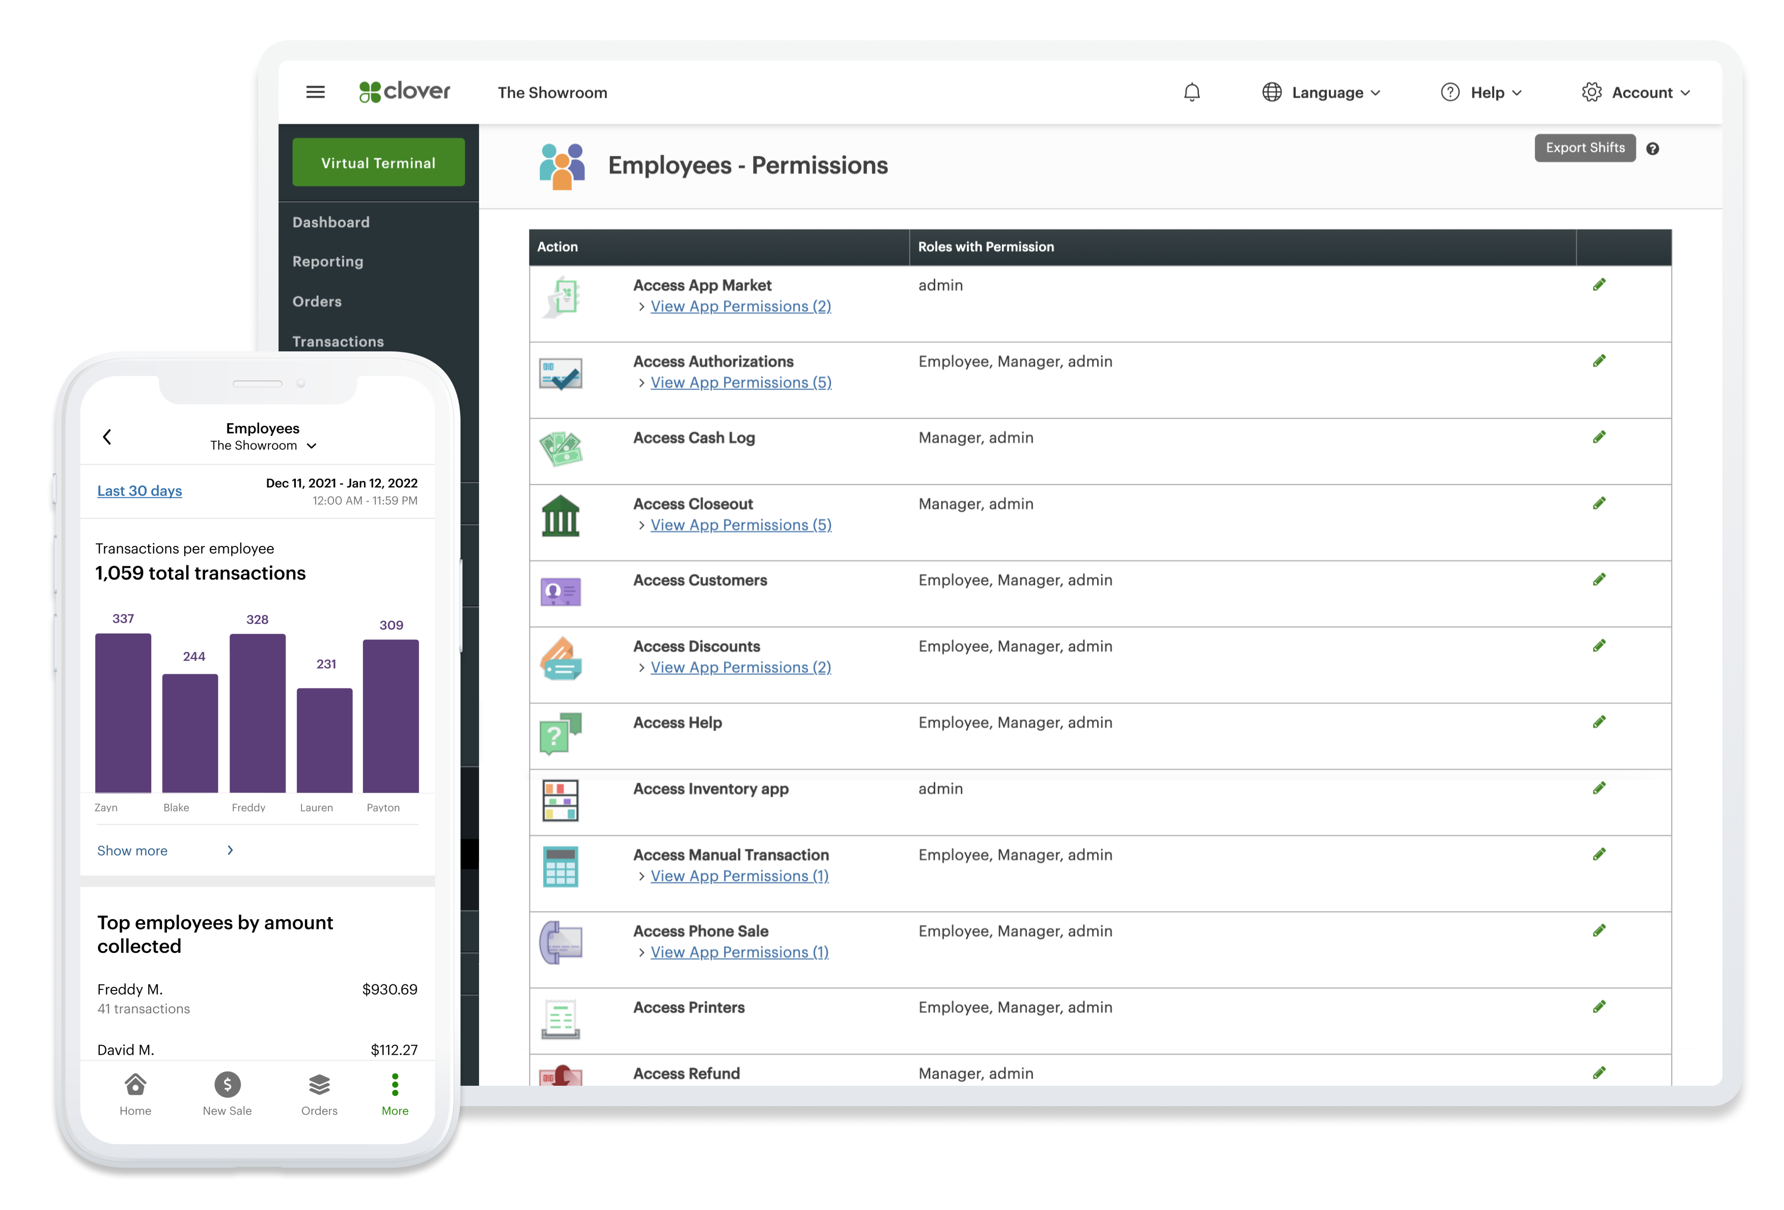Open the Language dropdown
Screen dimensions: 1784x1210
tap(1323, 92)
